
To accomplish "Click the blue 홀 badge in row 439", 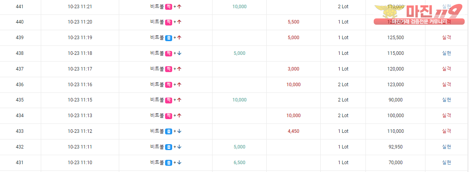I will click(169, 38).
